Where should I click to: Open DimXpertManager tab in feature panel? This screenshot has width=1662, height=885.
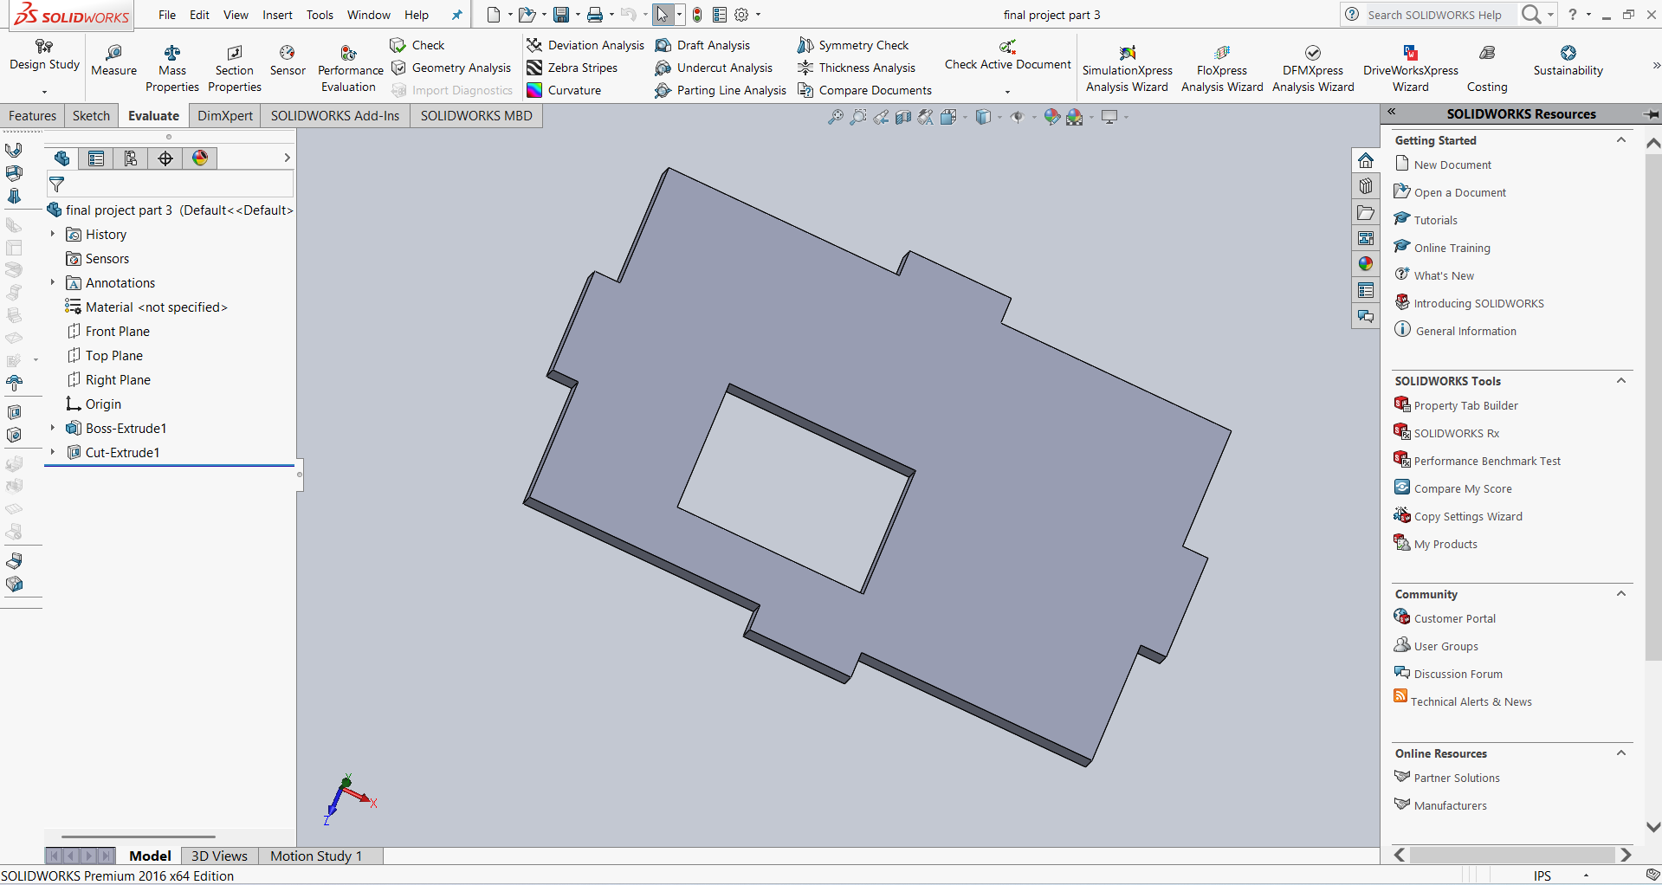[x=165, y=158]
